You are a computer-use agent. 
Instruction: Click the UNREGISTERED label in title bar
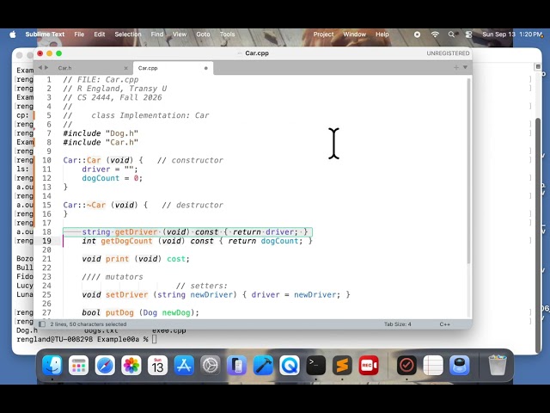448,53
